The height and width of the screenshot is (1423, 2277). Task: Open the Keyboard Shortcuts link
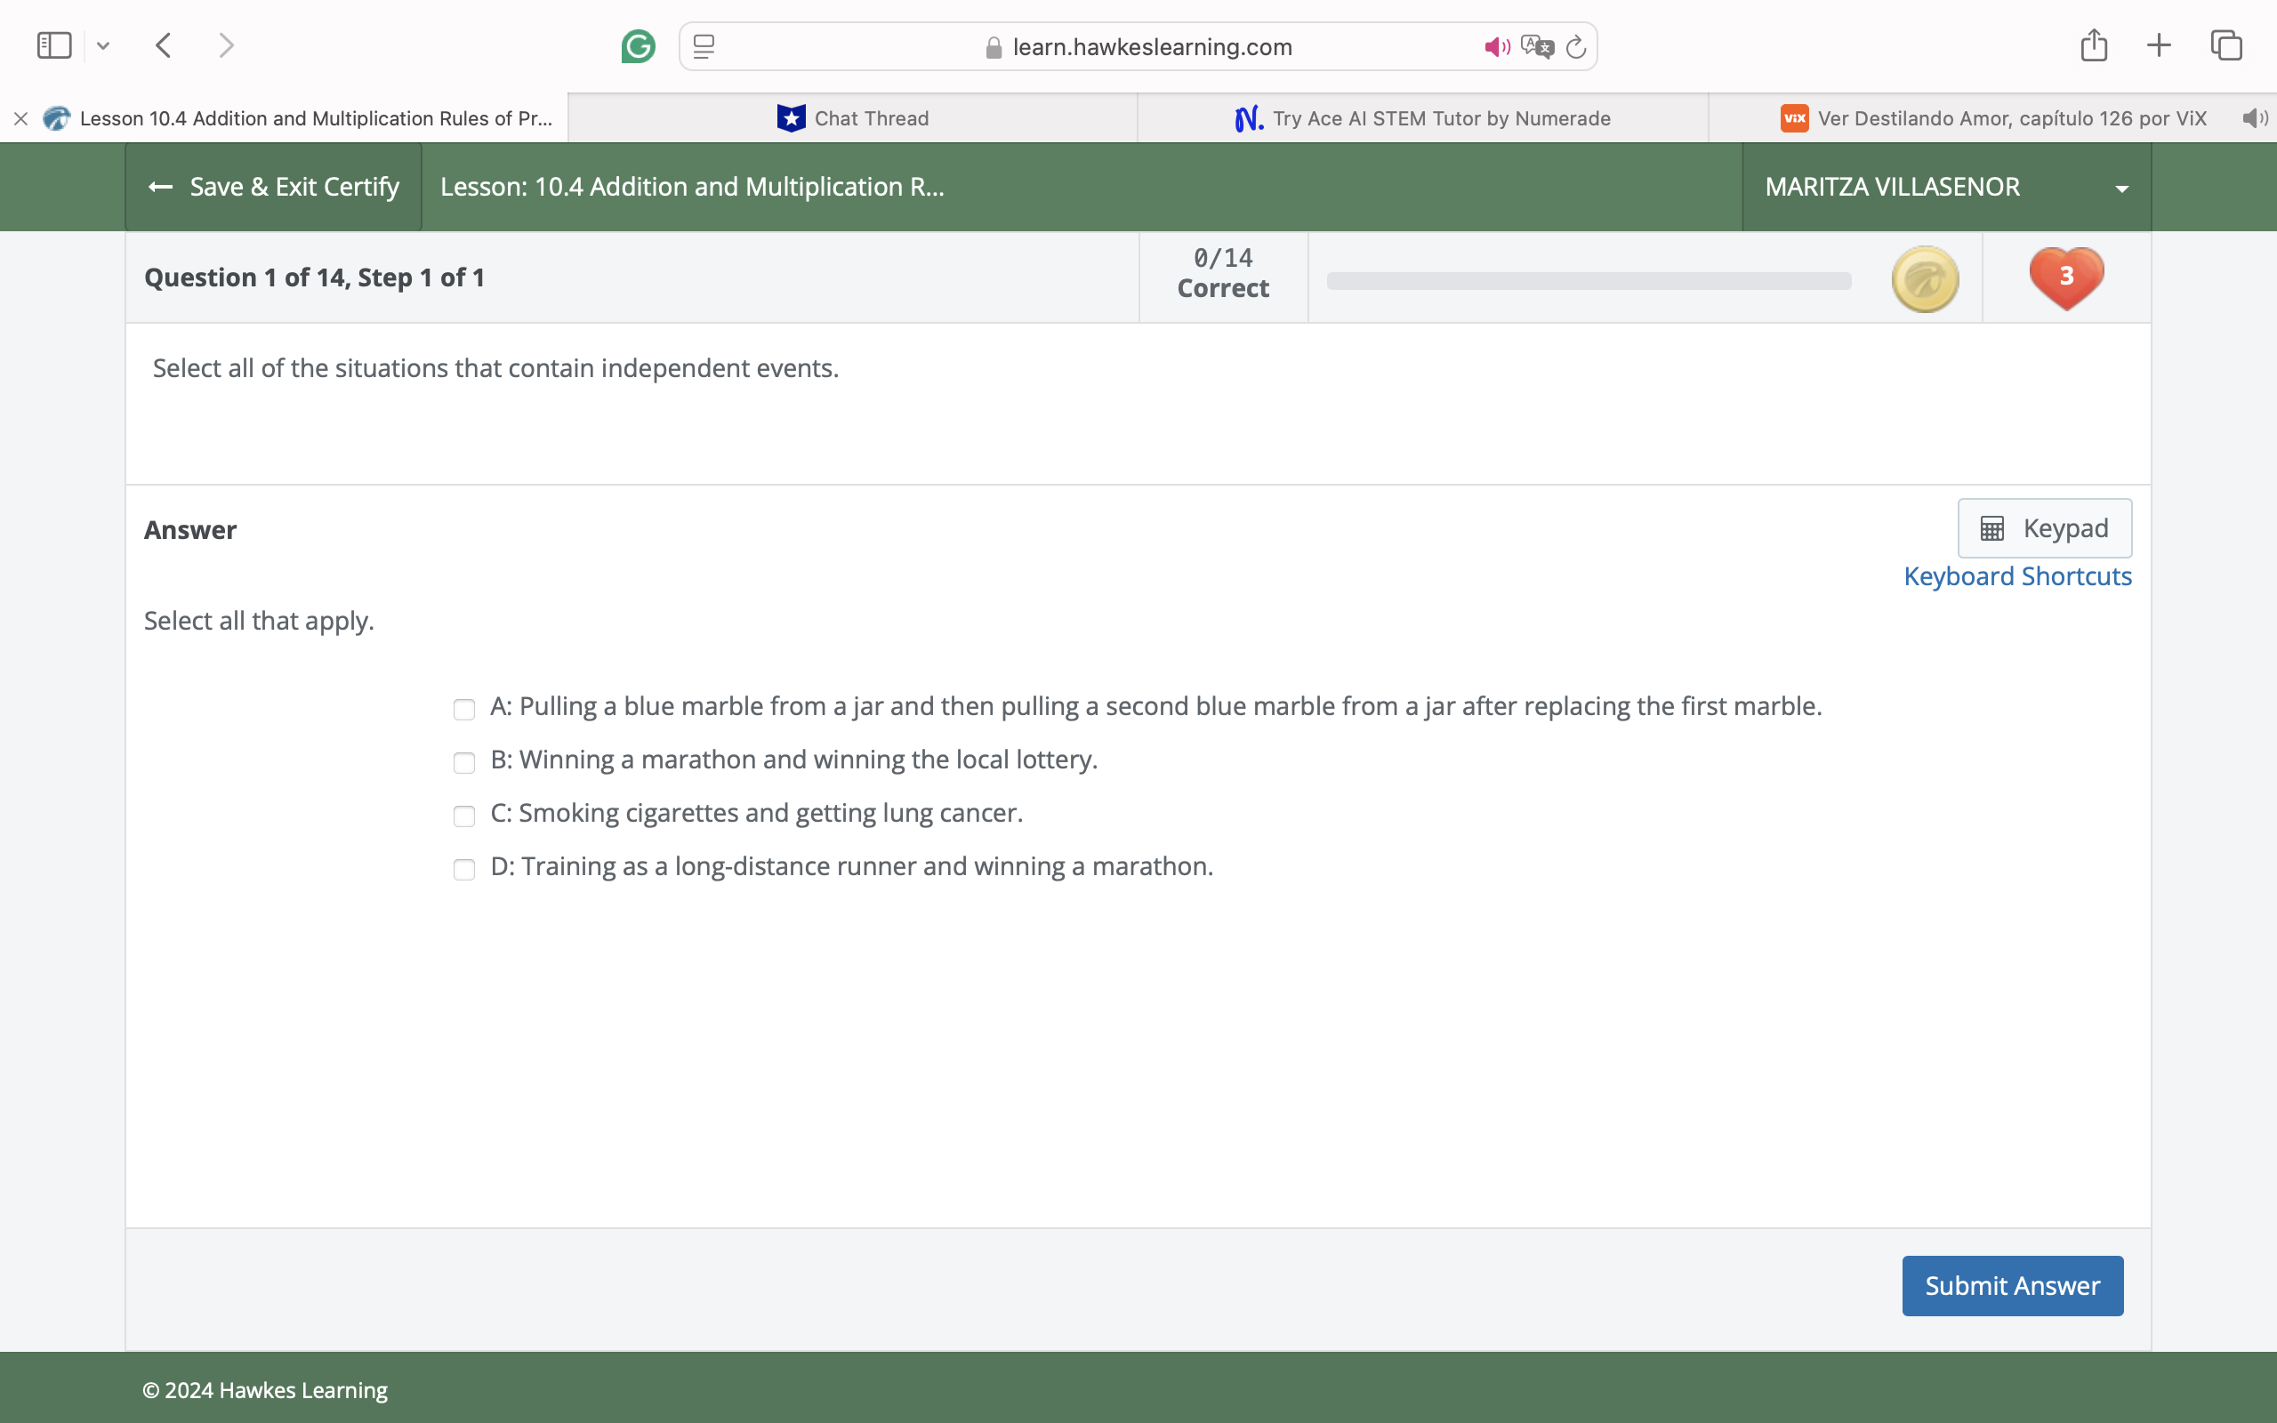click(x=2017, y=576)
